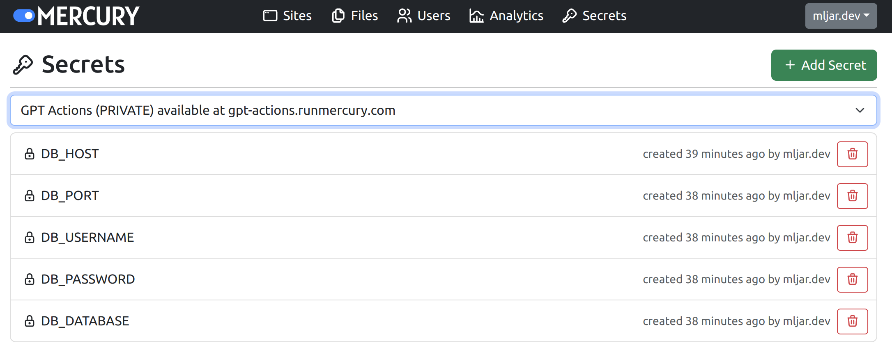
Task: Click the Sites icon in navigation
Action: (270, 16)
